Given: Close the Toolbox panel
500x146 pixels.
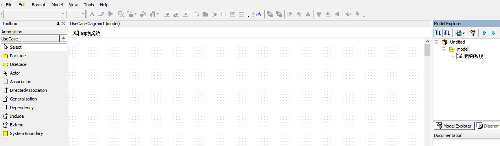Looking at the screenshot, I should pyautogui.click(x=64, y=24).
